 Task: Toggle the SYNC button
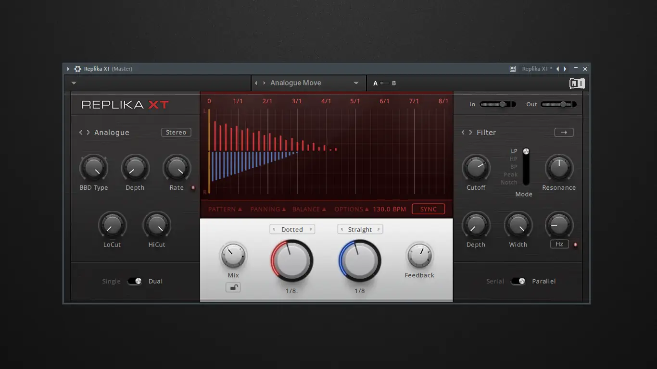click(x=429, y=209)
